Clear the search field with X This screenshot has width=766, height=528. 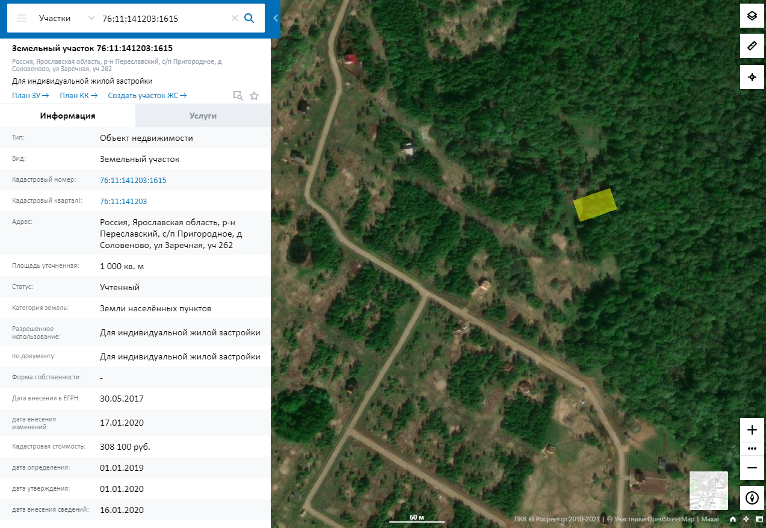[235, 18]
